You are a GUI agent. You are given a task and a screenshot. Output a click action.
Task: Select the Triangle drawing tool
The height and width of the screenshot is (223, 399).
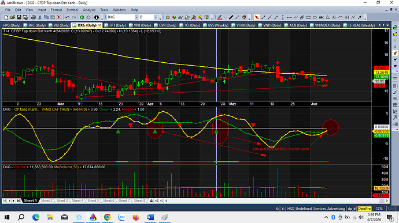328,17
